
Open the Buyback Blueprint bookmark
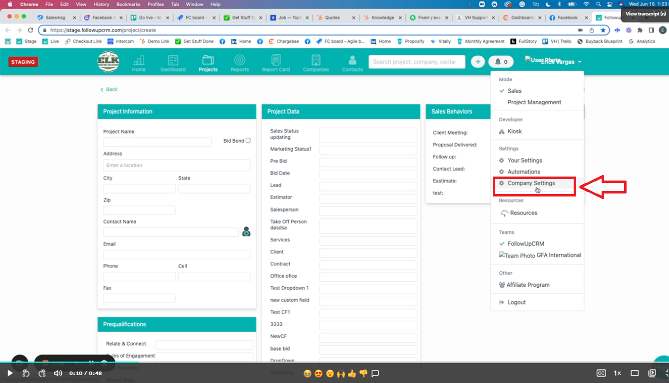point(600,41)
